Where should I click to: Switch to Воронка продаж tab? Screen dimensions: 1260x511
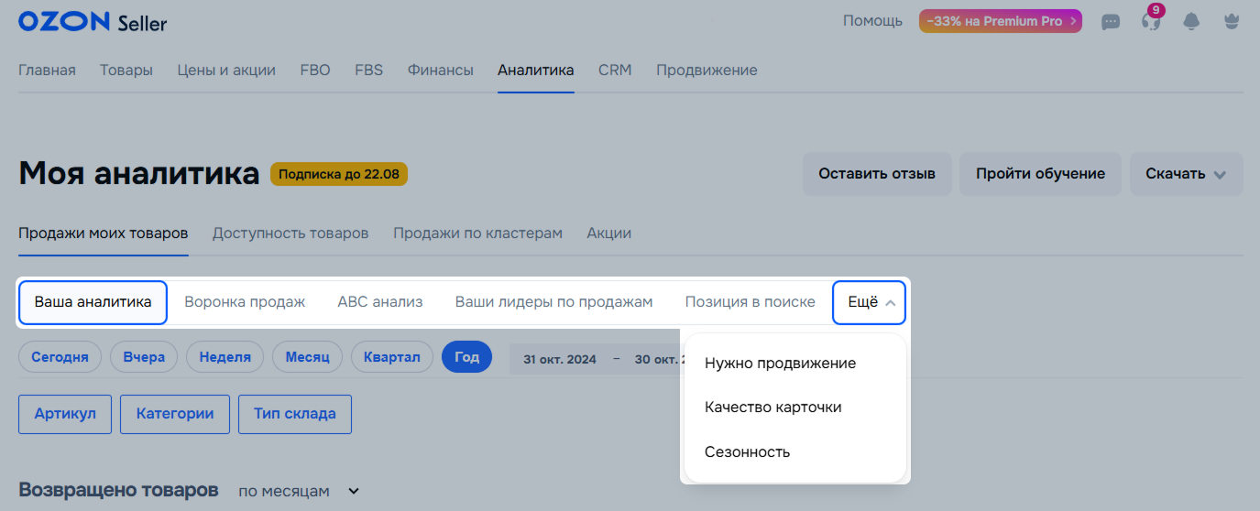245,302
